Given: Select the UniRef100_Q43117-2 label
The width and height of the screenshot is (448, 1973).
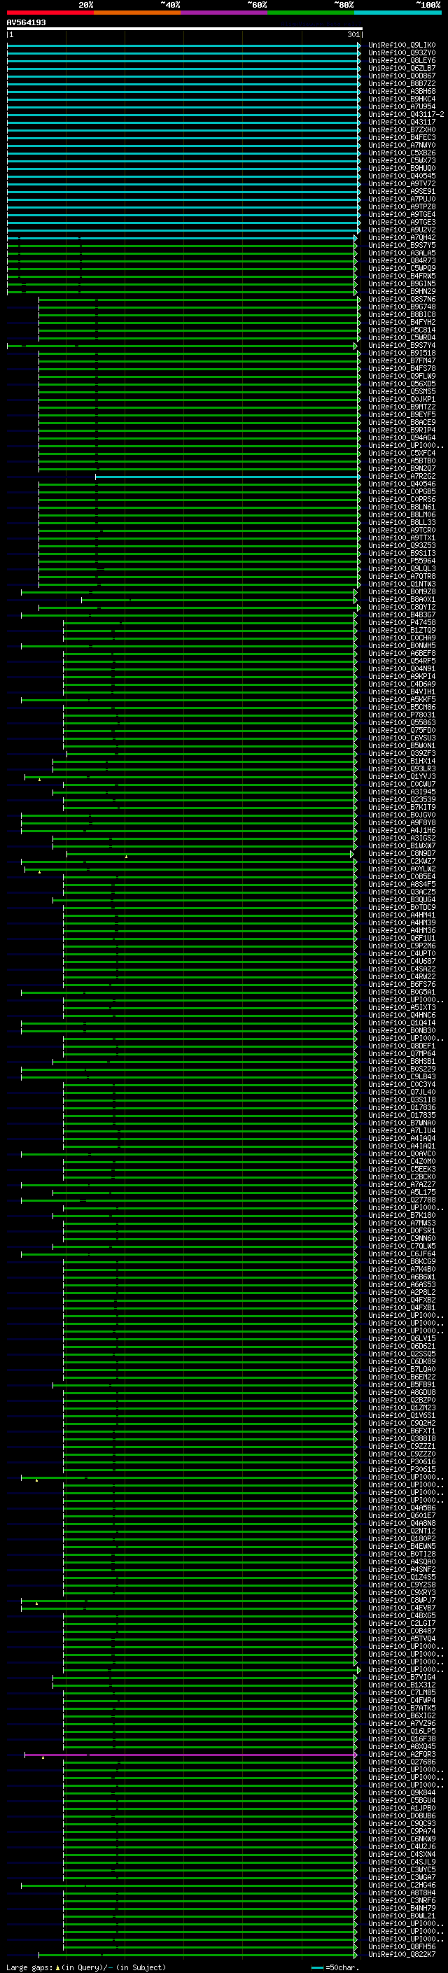Looking at the screenshot, I should point(406,114).
